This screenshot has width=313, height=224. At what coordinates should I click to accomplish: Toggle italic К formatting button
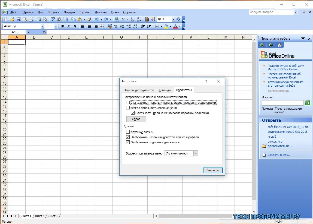(69, 26)
